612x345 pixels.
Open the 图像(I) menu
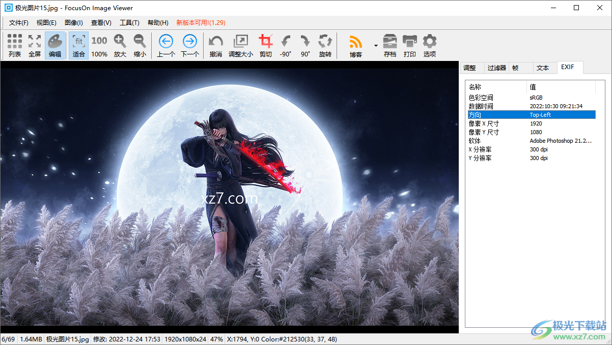click(x=74, y=22)
